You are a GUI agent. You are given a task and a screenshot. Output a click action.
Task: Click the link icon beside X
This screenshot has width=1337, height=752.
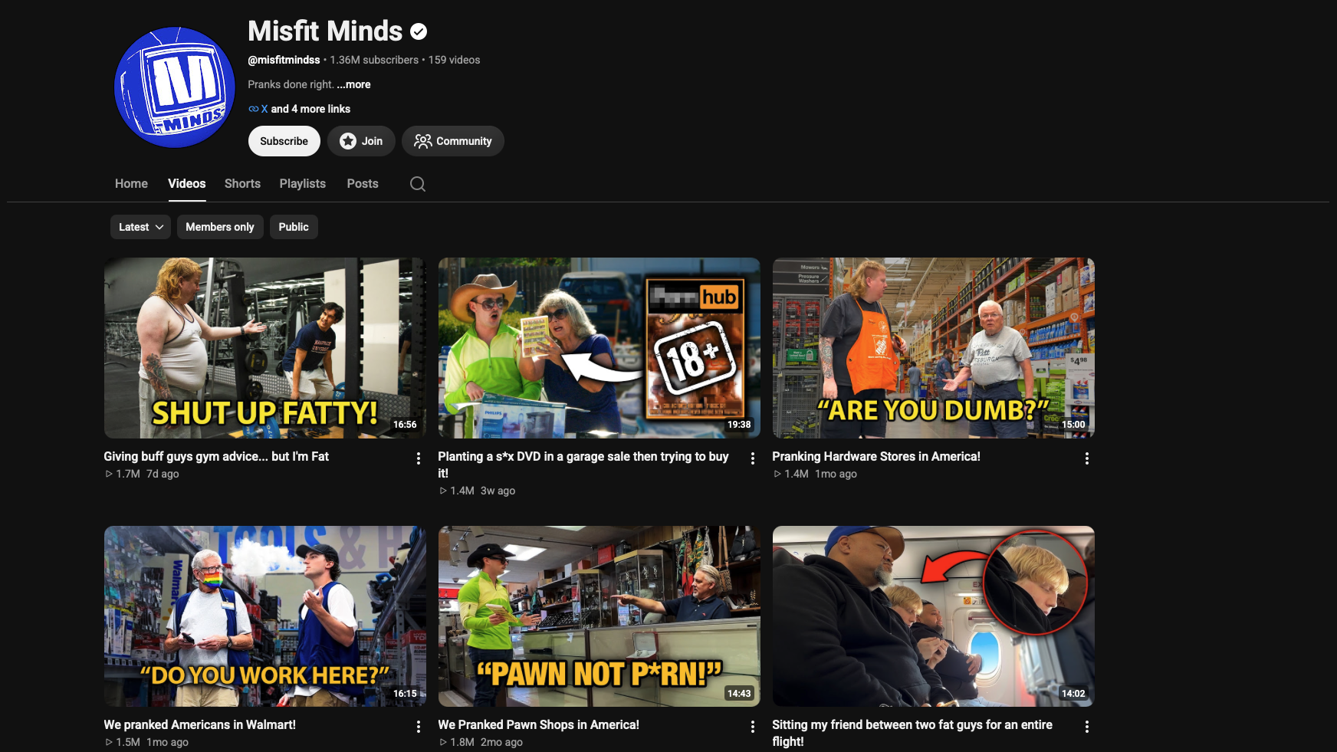(x=253, y=109)
